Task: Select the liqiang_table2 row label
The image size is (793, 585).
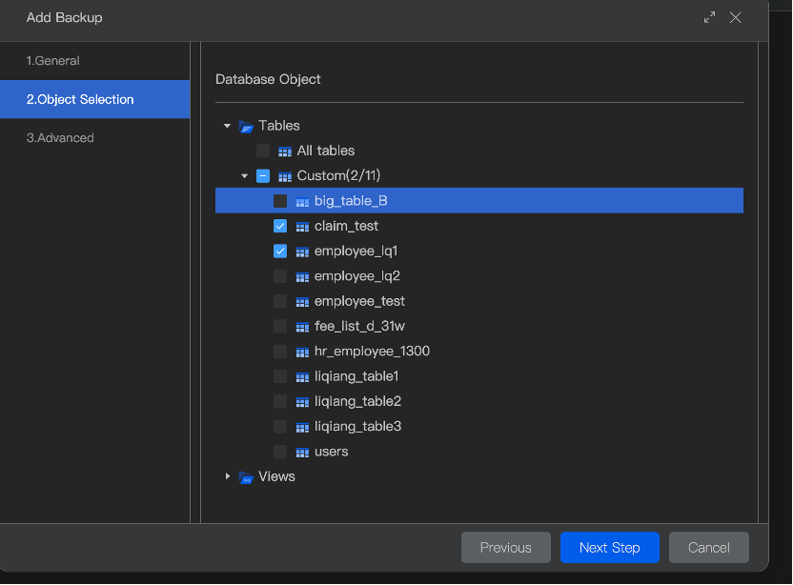Action: [x=357, y=401]
